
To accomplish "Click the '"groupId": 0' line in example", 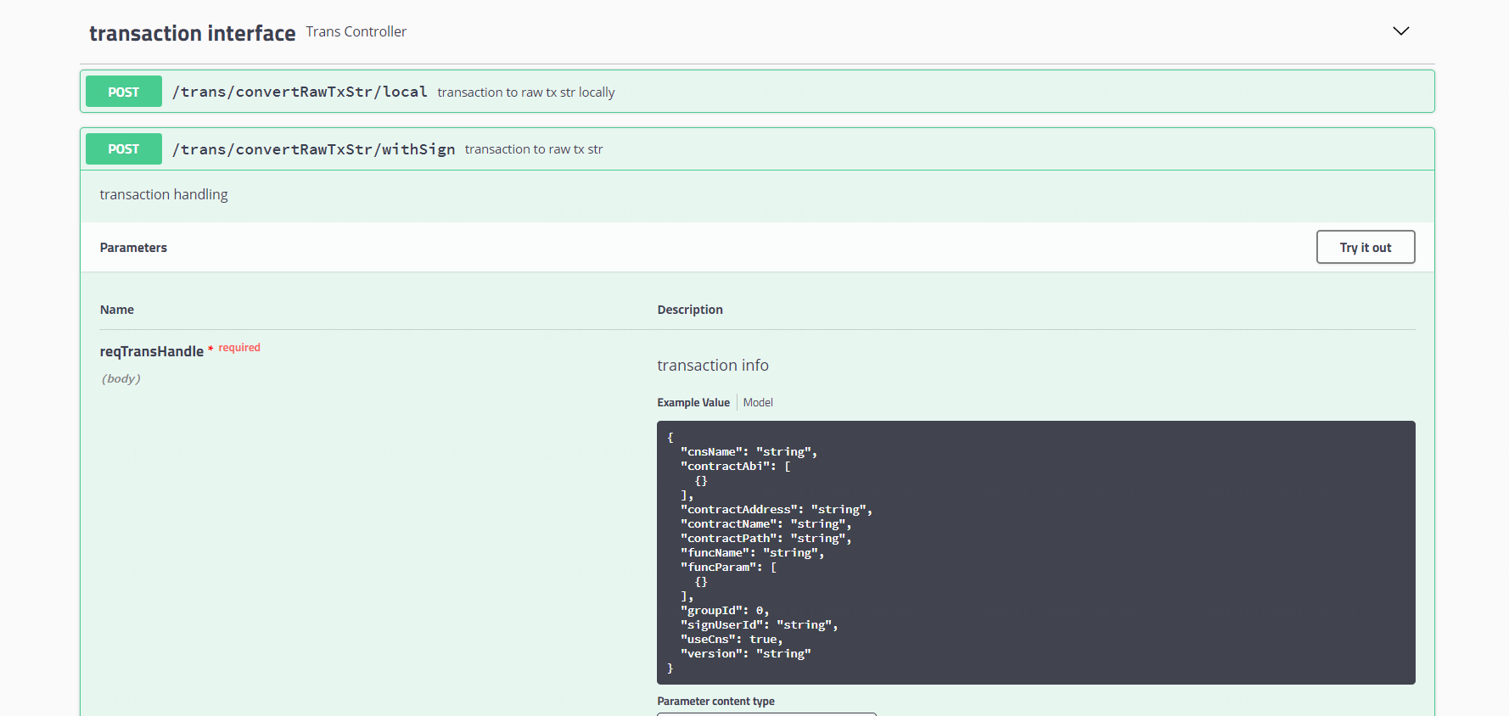I will point(725,611).
